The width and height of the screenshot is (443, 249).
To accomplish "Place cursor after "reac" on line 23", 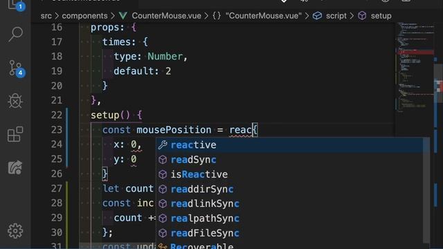I will 252,130.
